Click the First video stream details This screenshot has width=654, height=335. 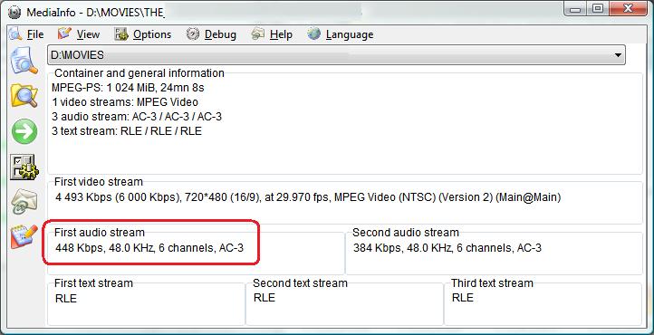[x=308, y=197]
